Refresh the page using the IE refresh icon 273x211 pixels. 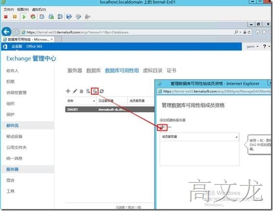click(249, 32)
